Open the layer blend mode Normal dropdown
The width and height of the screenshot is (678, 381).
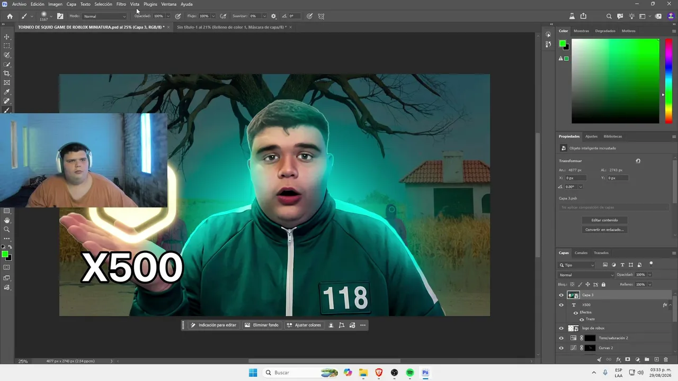coord(586,275)
